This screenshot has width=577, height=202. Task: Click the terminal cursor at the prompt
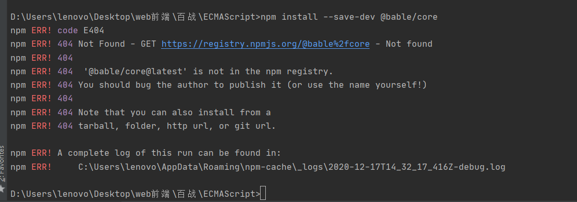[263, 194]
